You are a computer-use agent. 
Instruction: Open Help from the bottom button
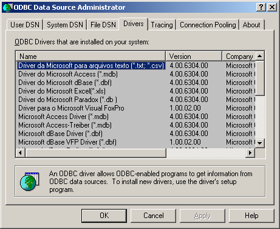click(x=251, y=216)
